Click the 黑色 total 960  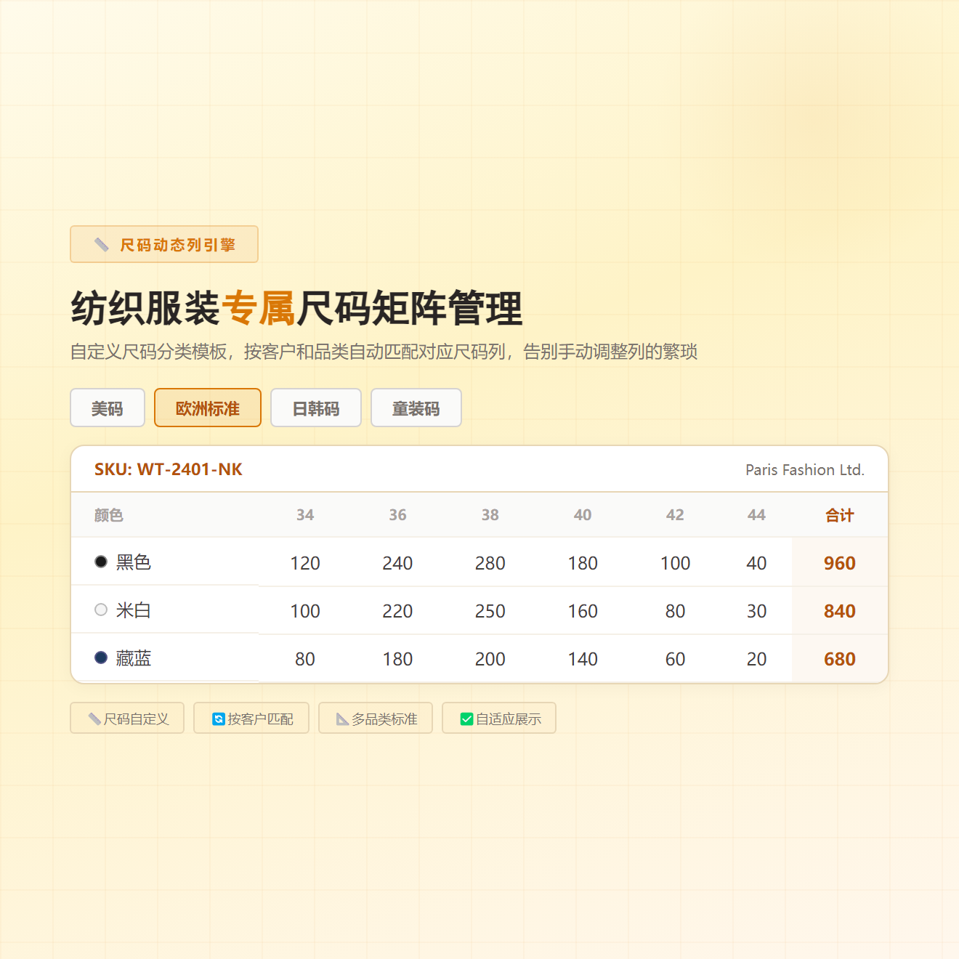tap(840, 563)
